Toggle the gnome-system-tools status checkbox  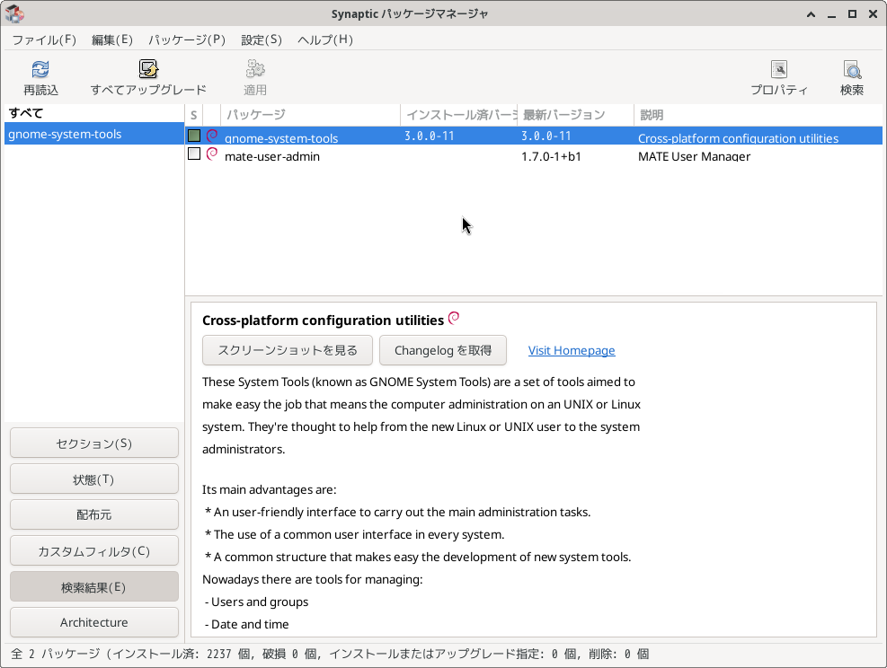coord(194,136)
